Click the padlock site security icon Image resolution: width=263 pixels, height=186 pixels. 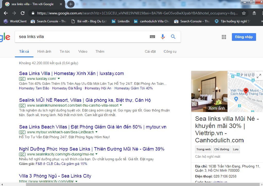tap(33, 13)
